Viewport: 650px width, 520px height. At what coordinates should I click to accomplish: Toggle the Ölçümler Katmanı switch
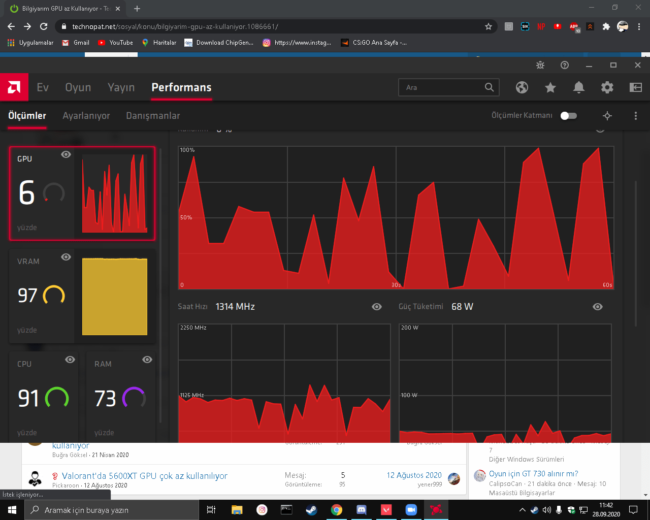569,116
